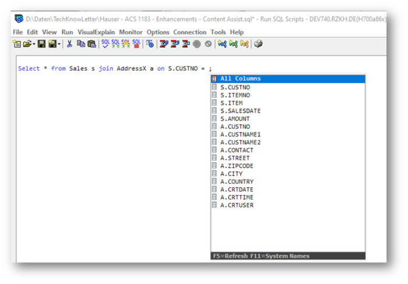Run from selected (second hourglass icon)
This screenshot has height=284, width=408.
point(175,44)
